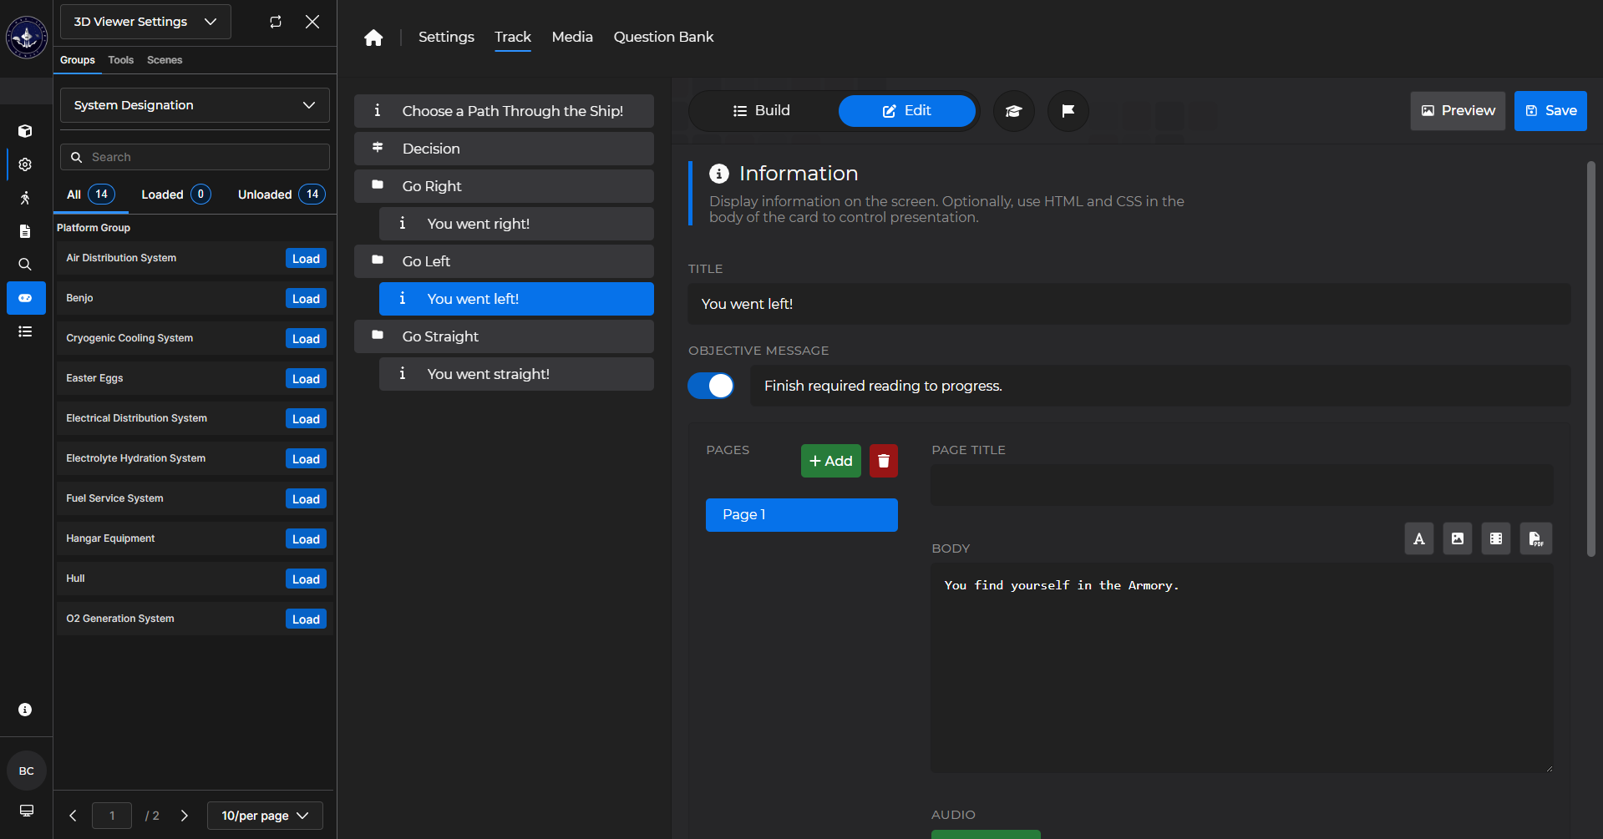Open the BC user avatar

coord(27,771)
